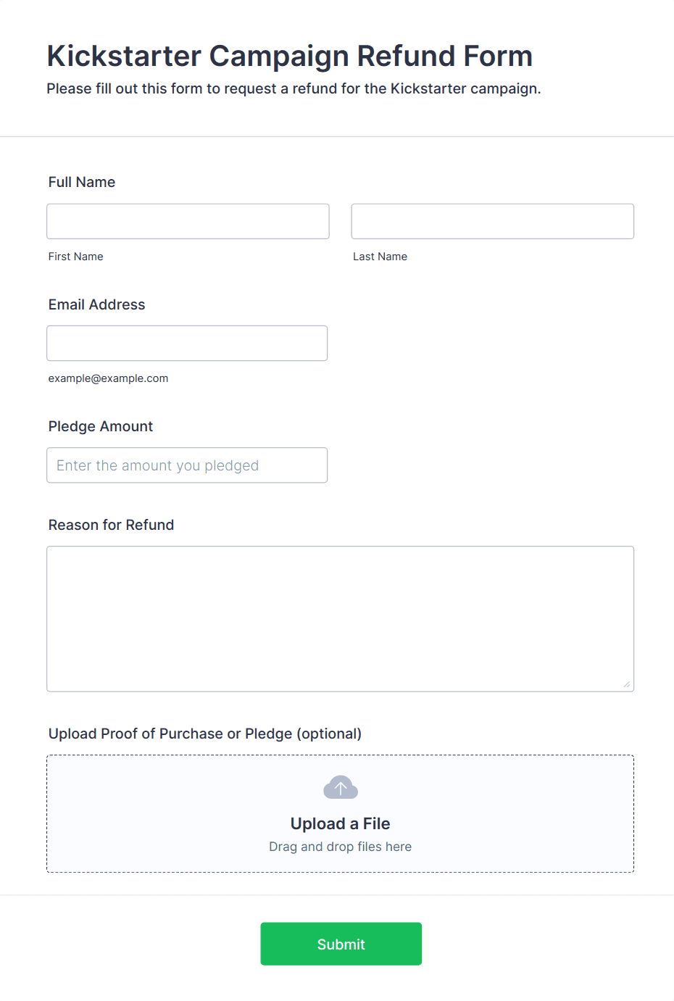This screenshot has width=674, height=1001.
Task: Focus the Email Address text box
Action: [187, 343]
